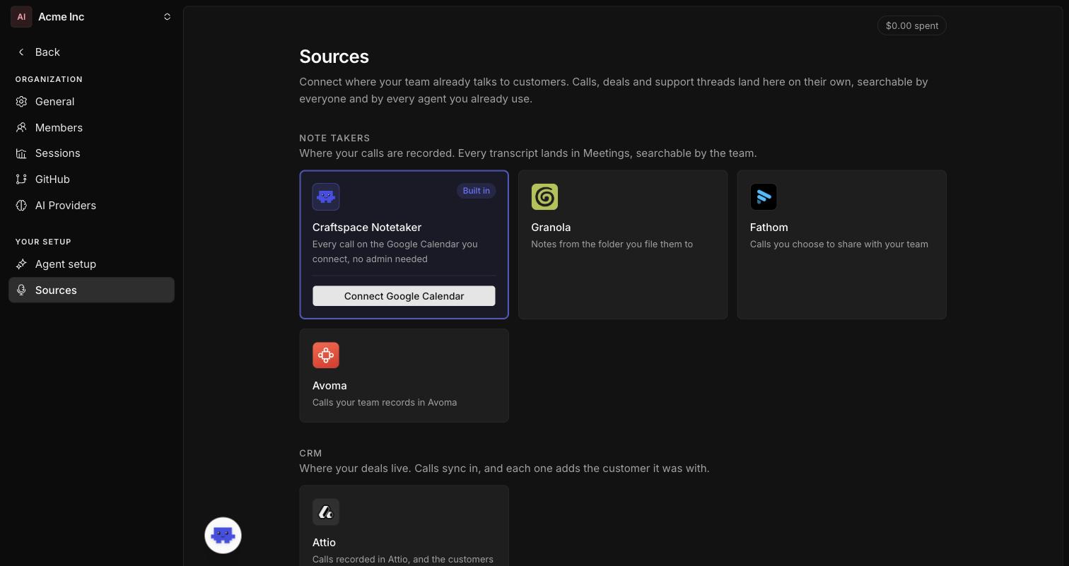Select Sources in the sidebar

(91, 290)
